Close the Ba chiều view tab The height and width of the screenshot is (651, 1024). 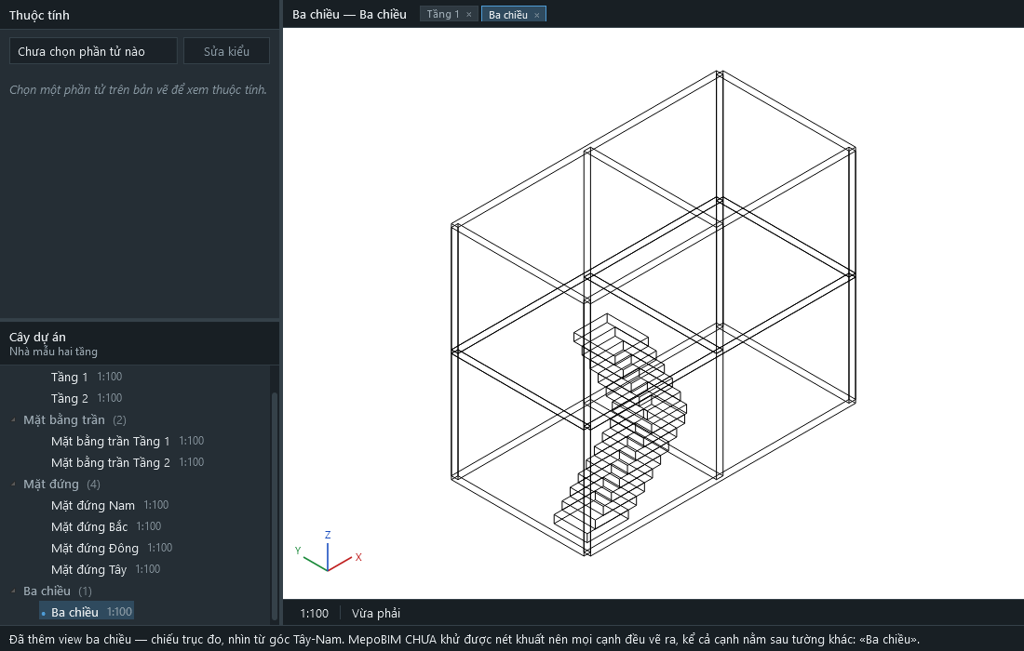point(537,15)
